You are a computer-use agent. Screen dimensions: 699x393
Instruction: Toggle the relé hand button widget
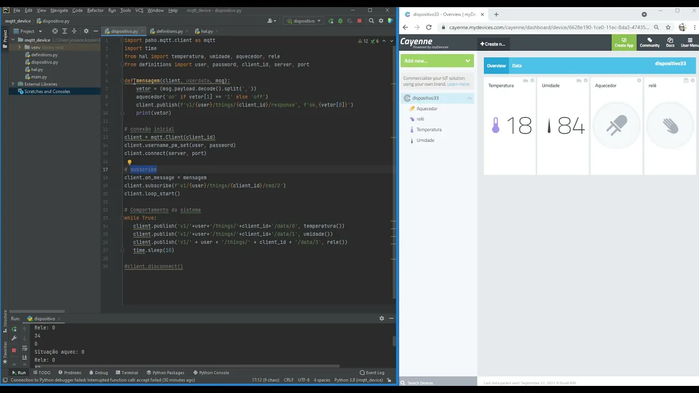pos(670,126)
